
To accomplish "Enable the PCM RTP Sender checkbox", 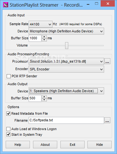I will click(x=8, y=76).
